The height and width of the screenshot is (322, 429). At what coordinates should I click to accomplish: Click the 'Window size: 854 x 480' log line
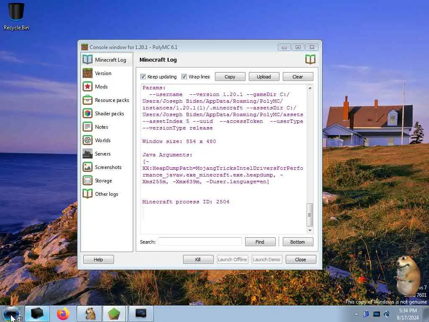[179, 141]
